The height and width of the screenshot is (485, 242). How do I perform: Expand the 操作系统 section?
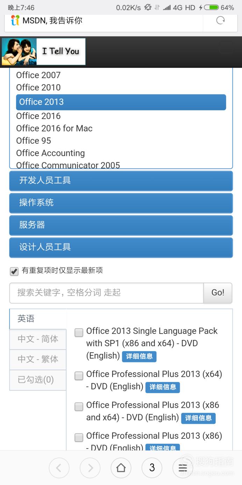coord(121,203)
